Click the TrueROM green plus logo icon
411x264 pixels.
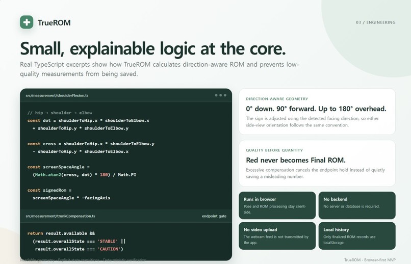27,22
